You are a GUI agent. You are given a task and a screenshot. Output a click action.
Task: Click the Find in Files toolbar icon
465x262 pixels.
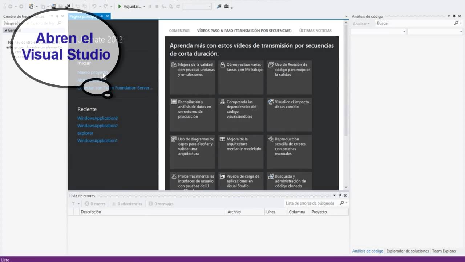(x=219, y=7)
